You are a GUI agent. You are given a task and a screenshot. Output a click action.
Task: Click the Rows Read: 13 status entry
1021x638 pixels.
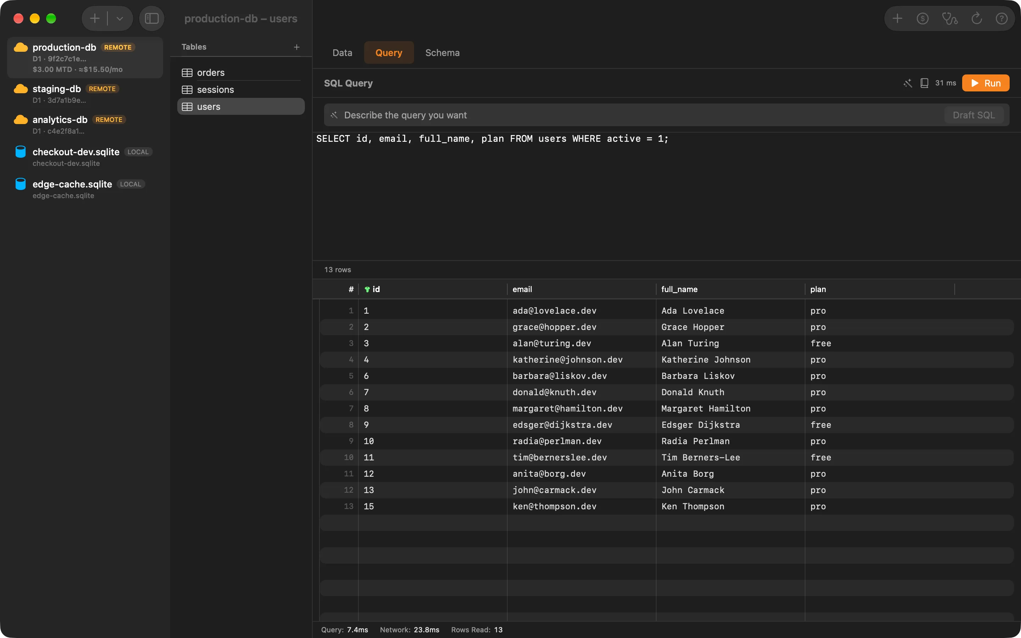(x=477, y=630)
